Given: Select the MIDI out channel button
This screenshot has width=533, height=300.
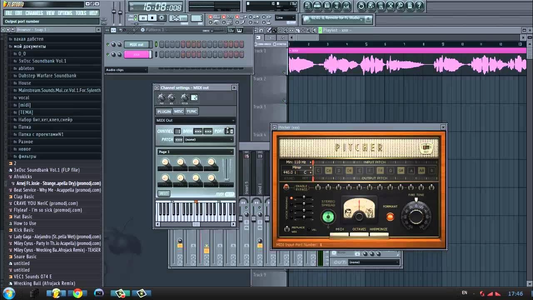Looking at the screenshot, I should coord(137,45).
